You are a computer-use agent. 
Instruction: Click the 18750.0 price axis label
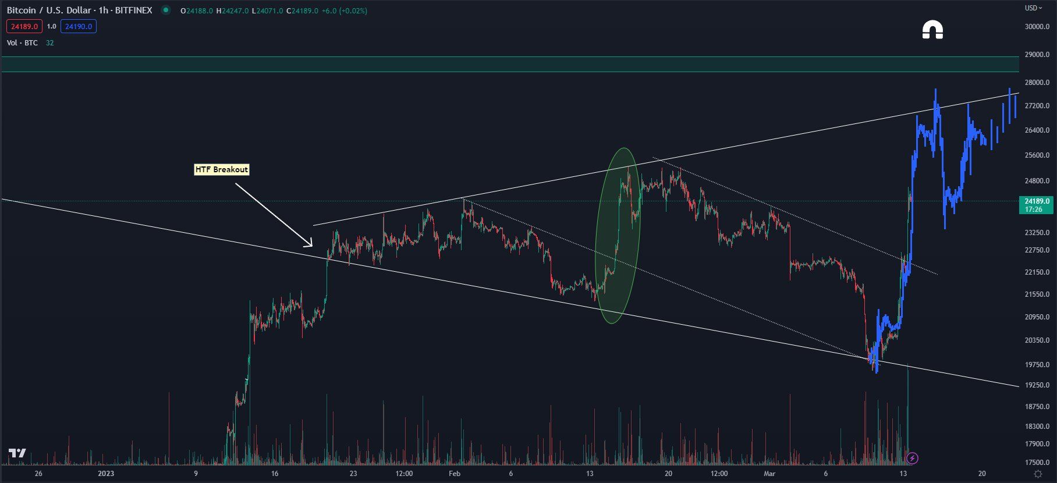pyautogui.click(x=1037, y=407)
